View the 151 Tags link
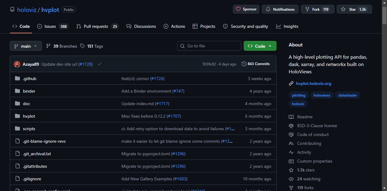This screenshot has height=191, width=387. [x=92, y=46]
